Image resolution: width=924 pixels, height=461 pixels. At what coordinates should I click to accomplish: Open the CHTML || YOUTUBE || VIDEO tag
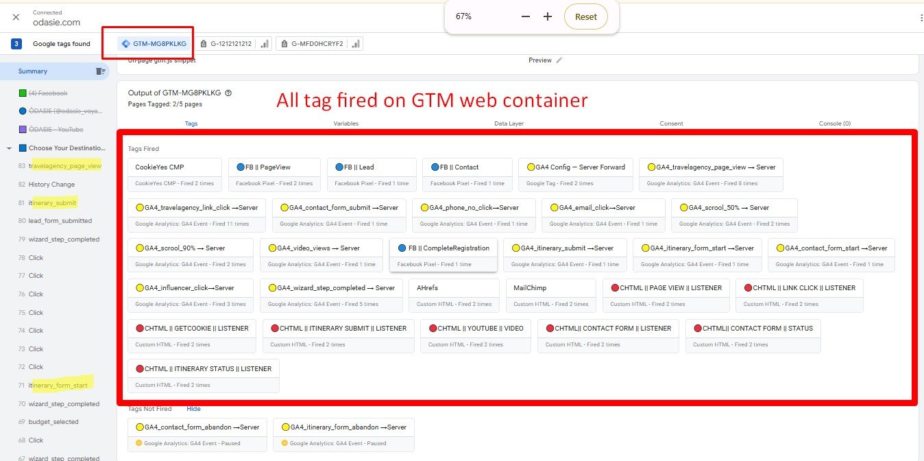[476, 335]
